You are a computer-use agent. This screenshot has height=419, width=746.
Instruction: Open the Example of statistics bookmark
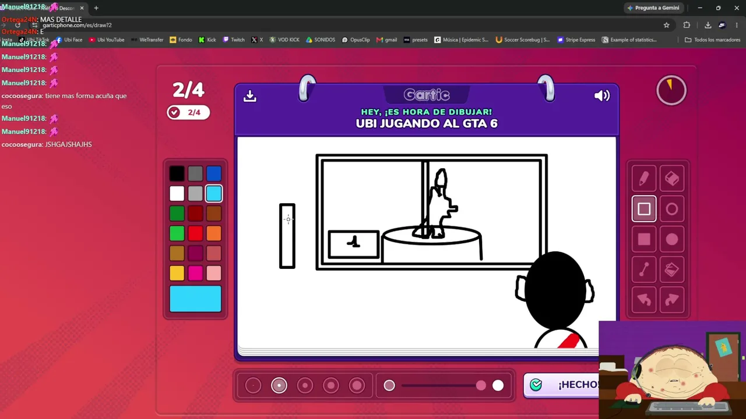click(x=629, y=40)
